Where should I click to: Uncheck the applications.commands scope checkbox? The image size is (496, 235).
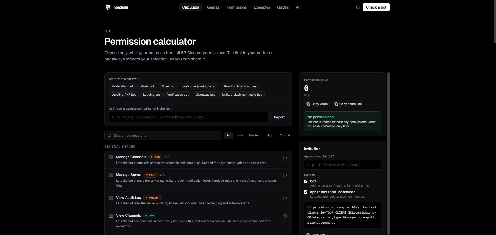[x=306, y=192]
